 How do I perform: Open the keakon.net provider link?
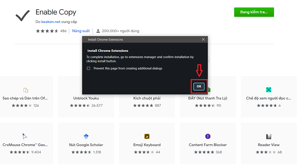click(x=51, y=22)
